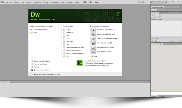Click the FireGames/index.php file icon
Screen dimensions: 182x108
click(31, 30)
